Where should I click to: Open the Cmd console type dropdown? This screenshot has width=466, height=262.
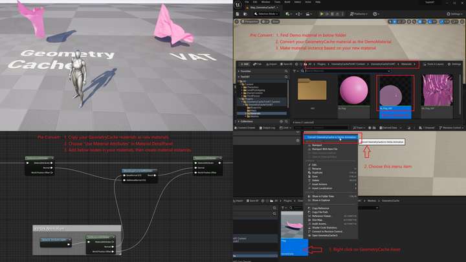point(285,127)
